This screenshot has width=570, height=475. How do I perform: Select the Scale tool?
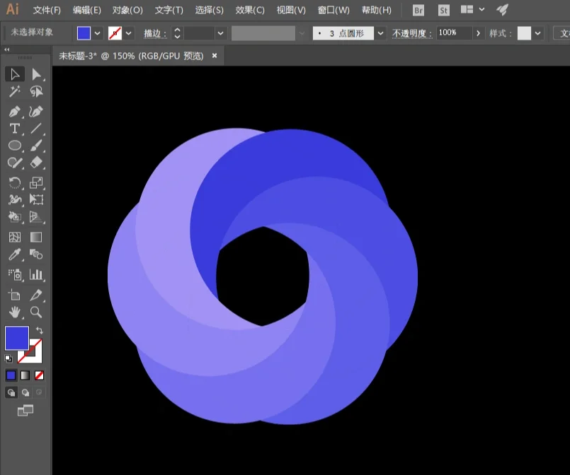point(36,182)
